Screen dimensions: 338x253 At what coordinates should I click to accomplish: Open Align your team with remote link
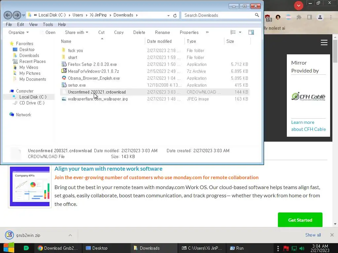click(108, 169)
